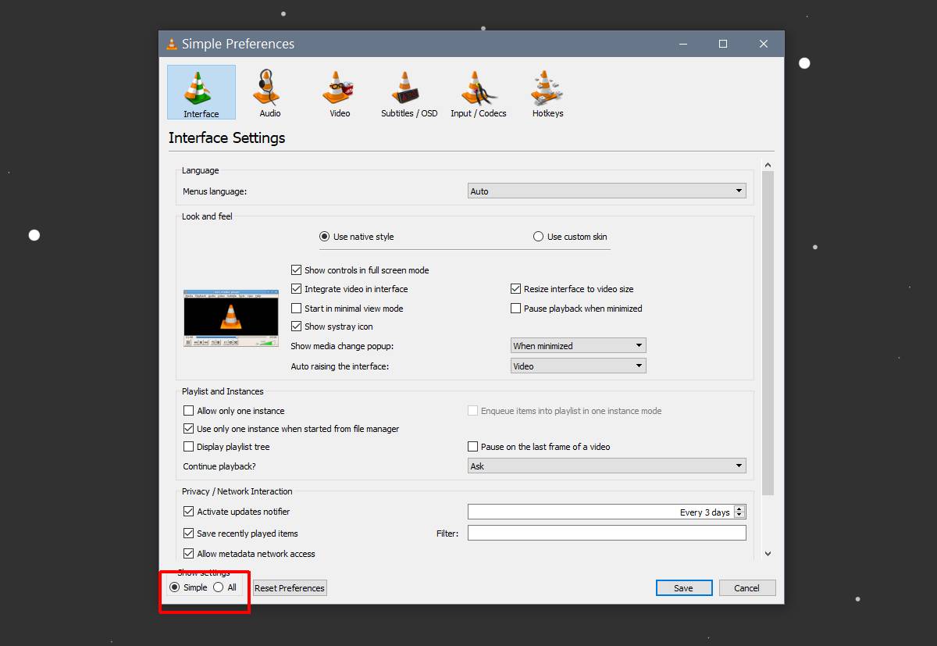Viewport: 937px width, 646px height.
Task: Click the interface preview thumbnail image
Action: click(x=230, y=318)
